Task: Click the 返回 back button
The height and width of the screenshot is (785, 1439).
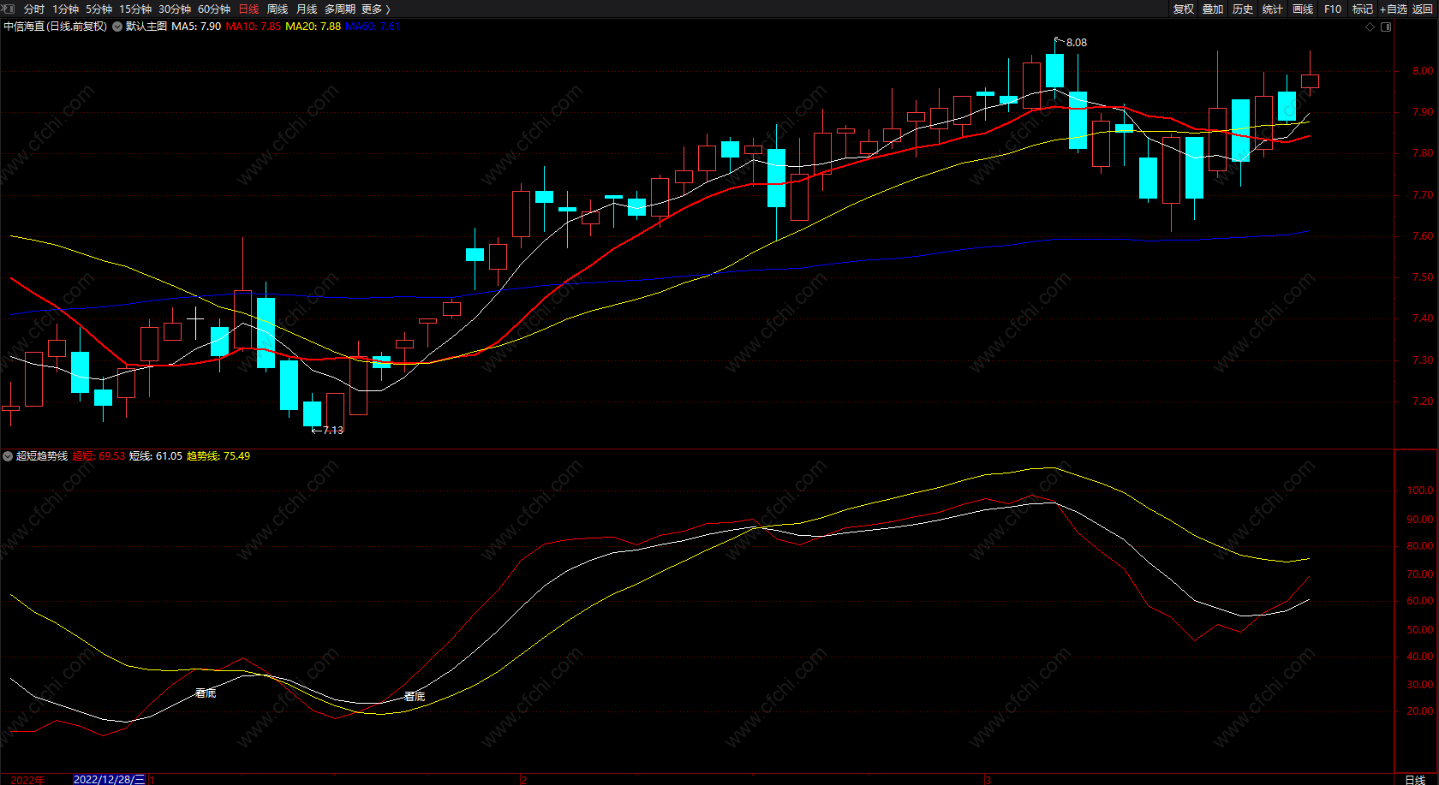Action: click(1423, 9)
